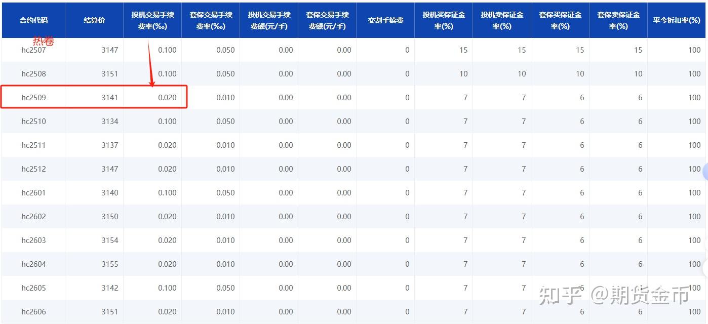Select the 套保卖保证金率(%) header
708x324 pixels.
pyautogui.click(x=618, y=21)
